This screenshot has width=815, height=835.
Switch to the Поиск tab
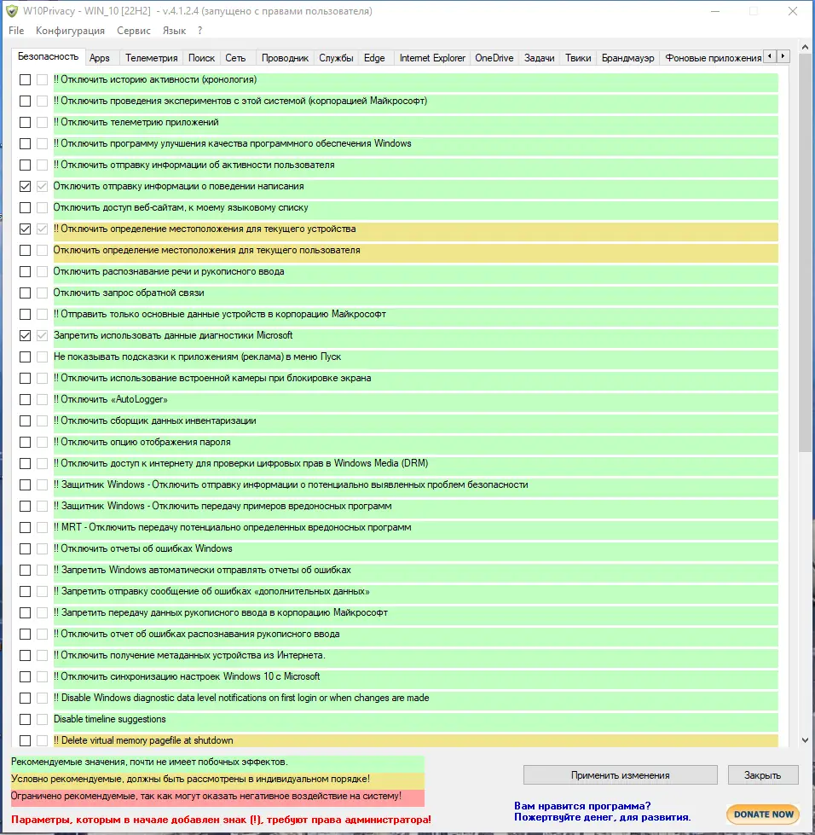(x=201, y=58)
